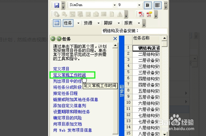Open the 任务 toolbar dropdown arrow
Image resolution: width=206 pixels, height=136 pixels.
[x=78, y=23]
